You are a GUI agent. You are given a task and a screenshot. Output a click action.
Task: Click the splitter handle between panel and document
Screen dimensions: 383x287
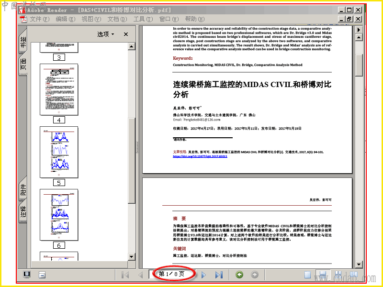coord(137,147)
